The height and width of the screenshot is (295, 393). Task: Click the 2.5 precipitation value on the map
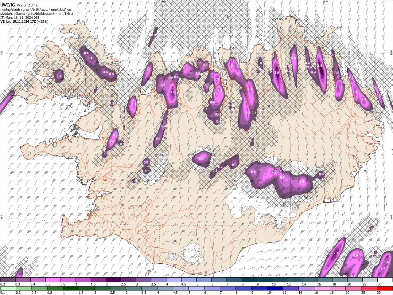coord(320,66)
